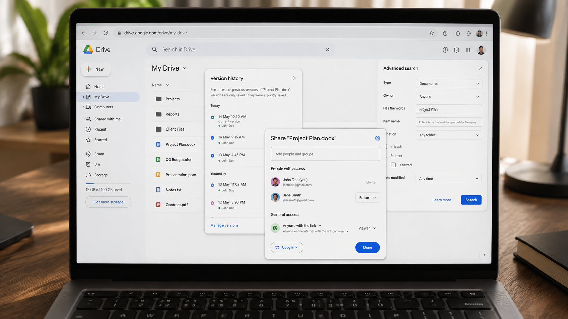This screenshot has height=319, width=568.
Task: Open the Any folder location dropdown
Action: [x=449, y=135]
